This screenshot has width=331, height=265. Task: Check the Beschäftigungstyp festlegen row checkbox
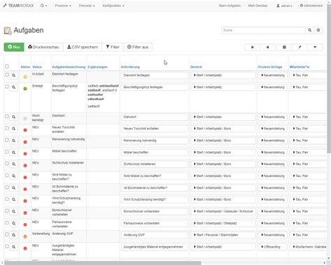coord(7,87)
